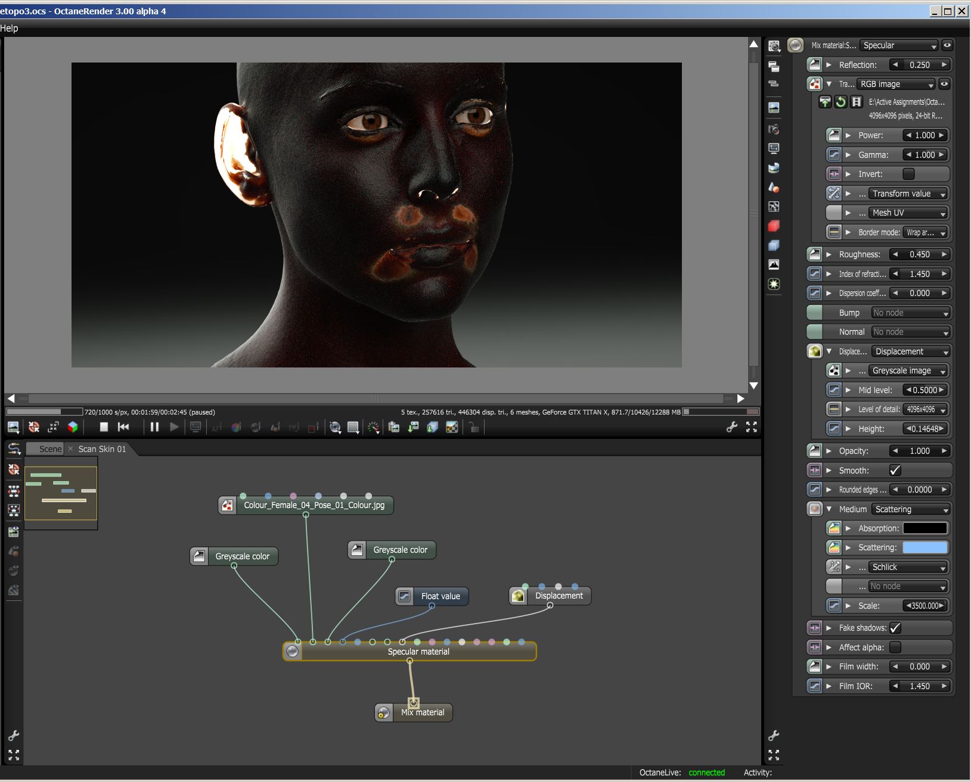Viewport: 971px width, 782px height.
Task: Open the Help menu
Action: tap(9, 28)
